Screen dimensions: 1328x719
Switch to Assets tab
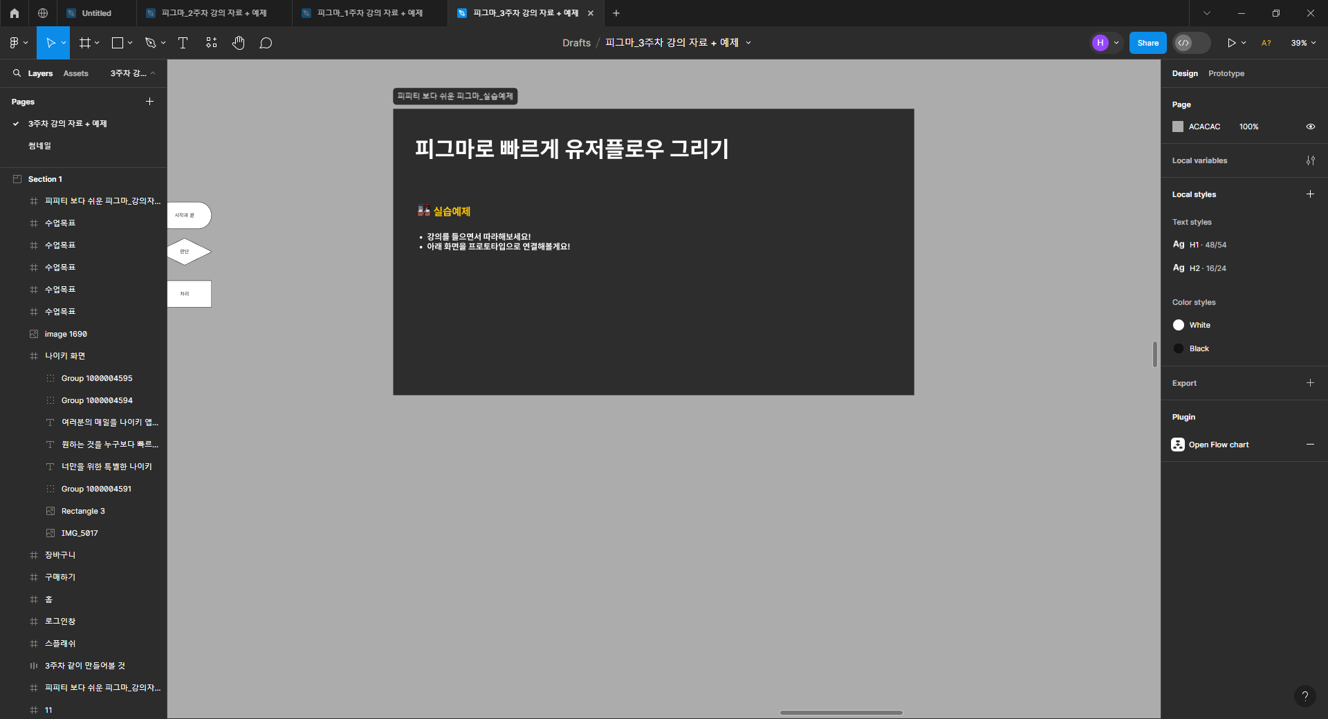(x=75, y=73)
